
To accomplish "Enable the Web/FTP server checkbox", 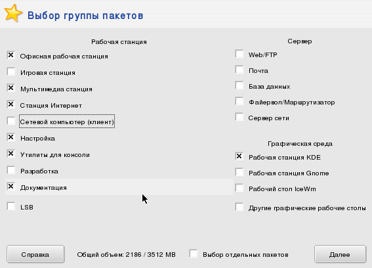I will pyautogui.click(x=239, y=54).
